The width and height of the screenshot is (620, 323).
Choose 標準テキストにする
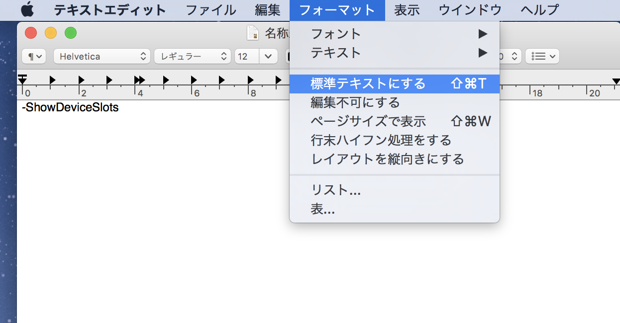(395, 83)
